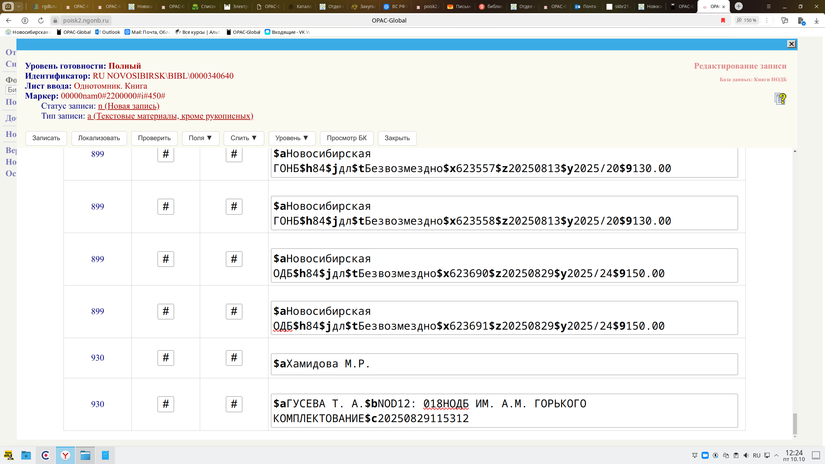Click the vertical scrollbar thumb of field list

pyautogui.click(x=795, y=423)
